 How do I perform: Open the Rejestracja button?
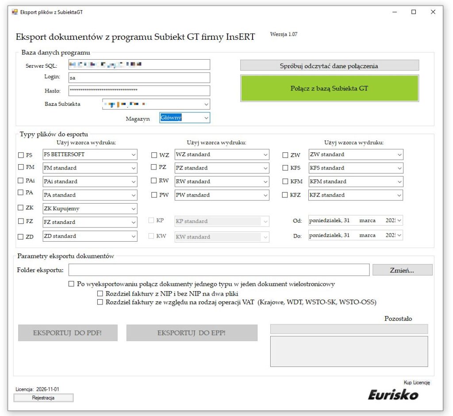pos(43,398)
